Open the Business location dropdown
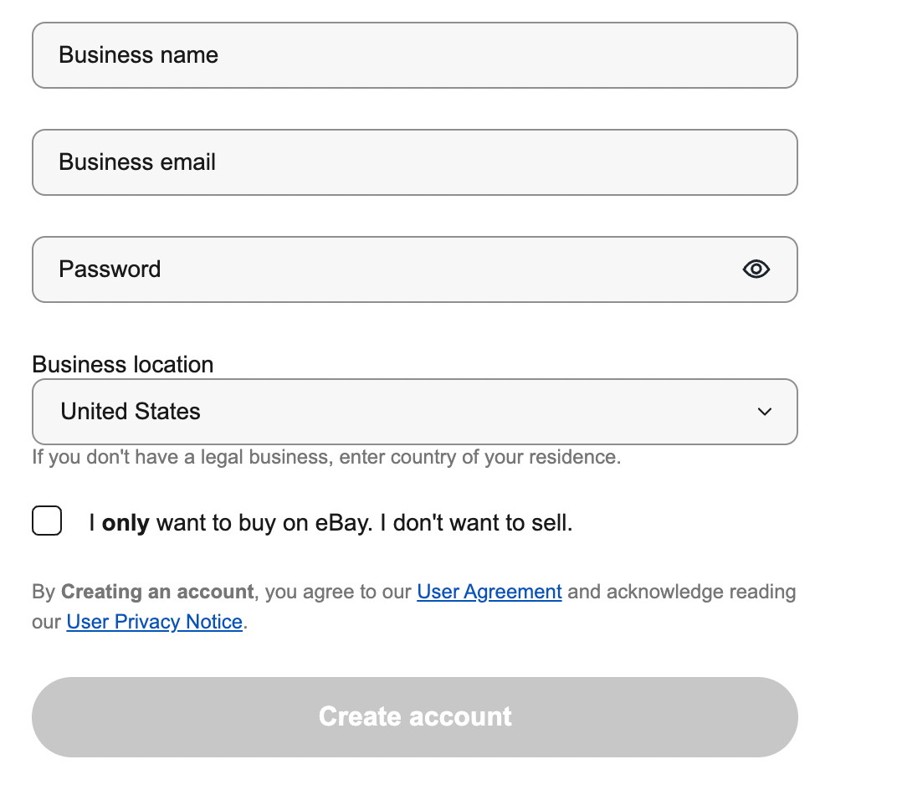This screenshot has width=902, height=790. (415, 412)
